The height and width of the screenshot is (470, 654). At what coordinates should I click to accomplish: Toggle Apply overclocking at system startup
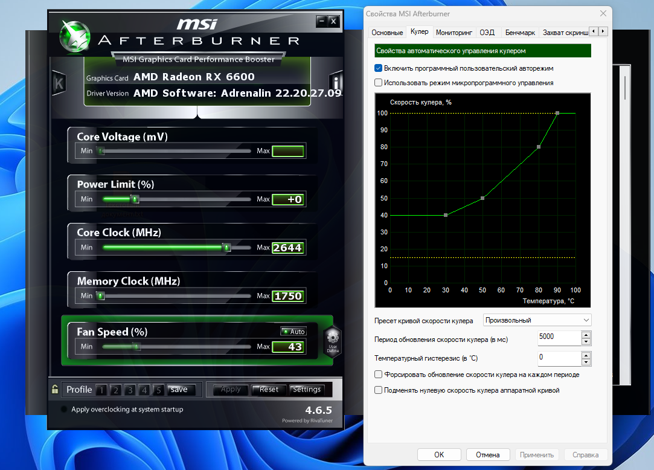65,410
